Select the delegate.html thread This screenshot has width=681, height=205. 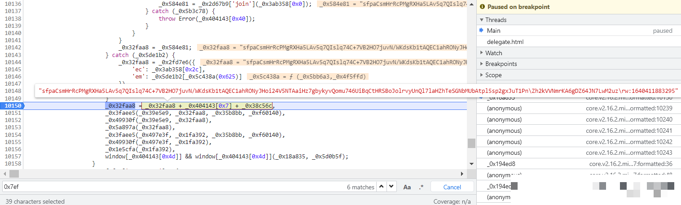click(505, 42)
